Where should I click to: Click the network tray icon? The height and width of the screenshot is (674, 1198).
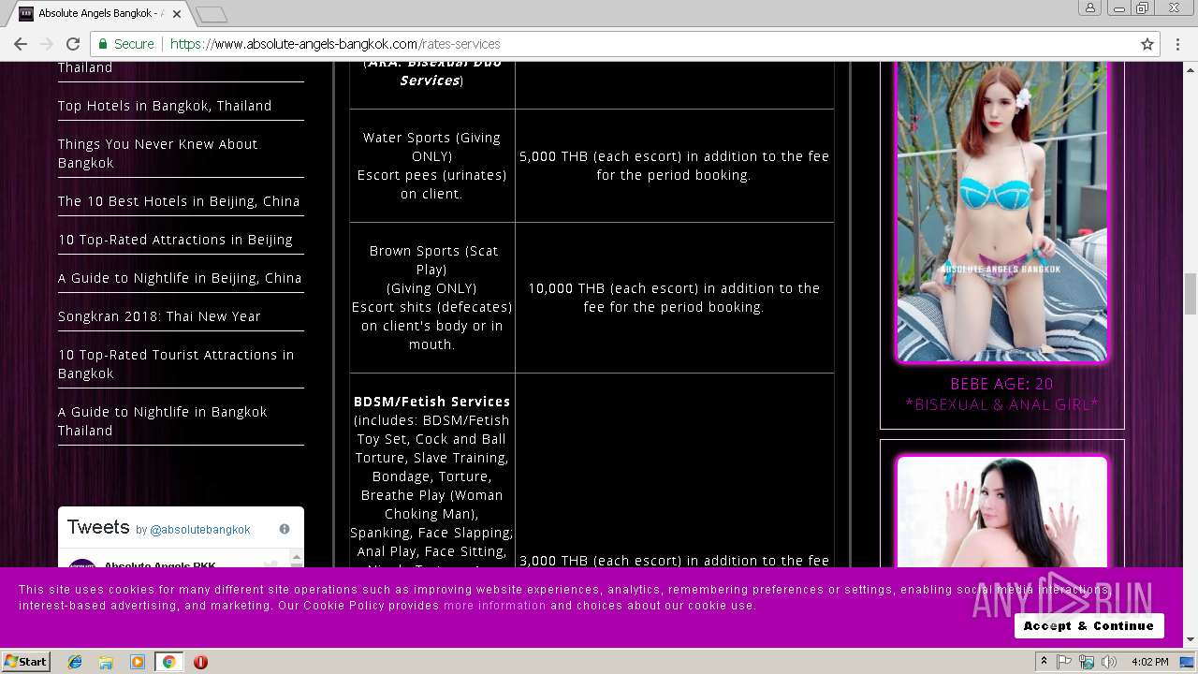pyautogui.click(x=1087, y=662)
